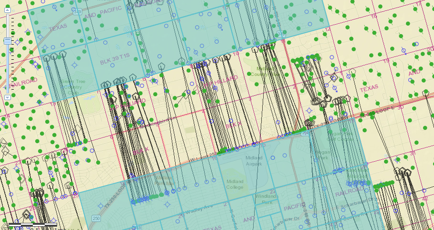The width and height of the screenshot is (434, 230).
Task: Click the BLK 39 T1S survey label
Action: [115, 59]
